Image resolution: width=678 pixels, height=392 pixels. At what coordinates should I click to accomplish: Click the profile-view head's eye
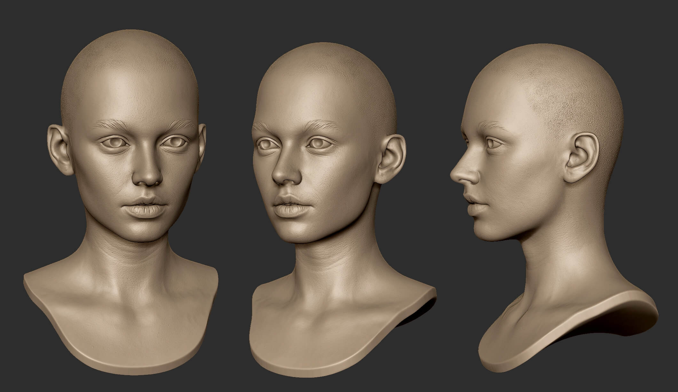coord(493,144)
